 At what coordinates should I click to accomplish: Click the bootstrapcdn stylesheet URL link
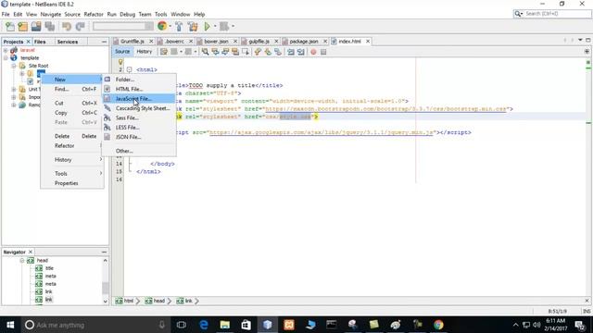pyautogui.click(x=385, y=109)
